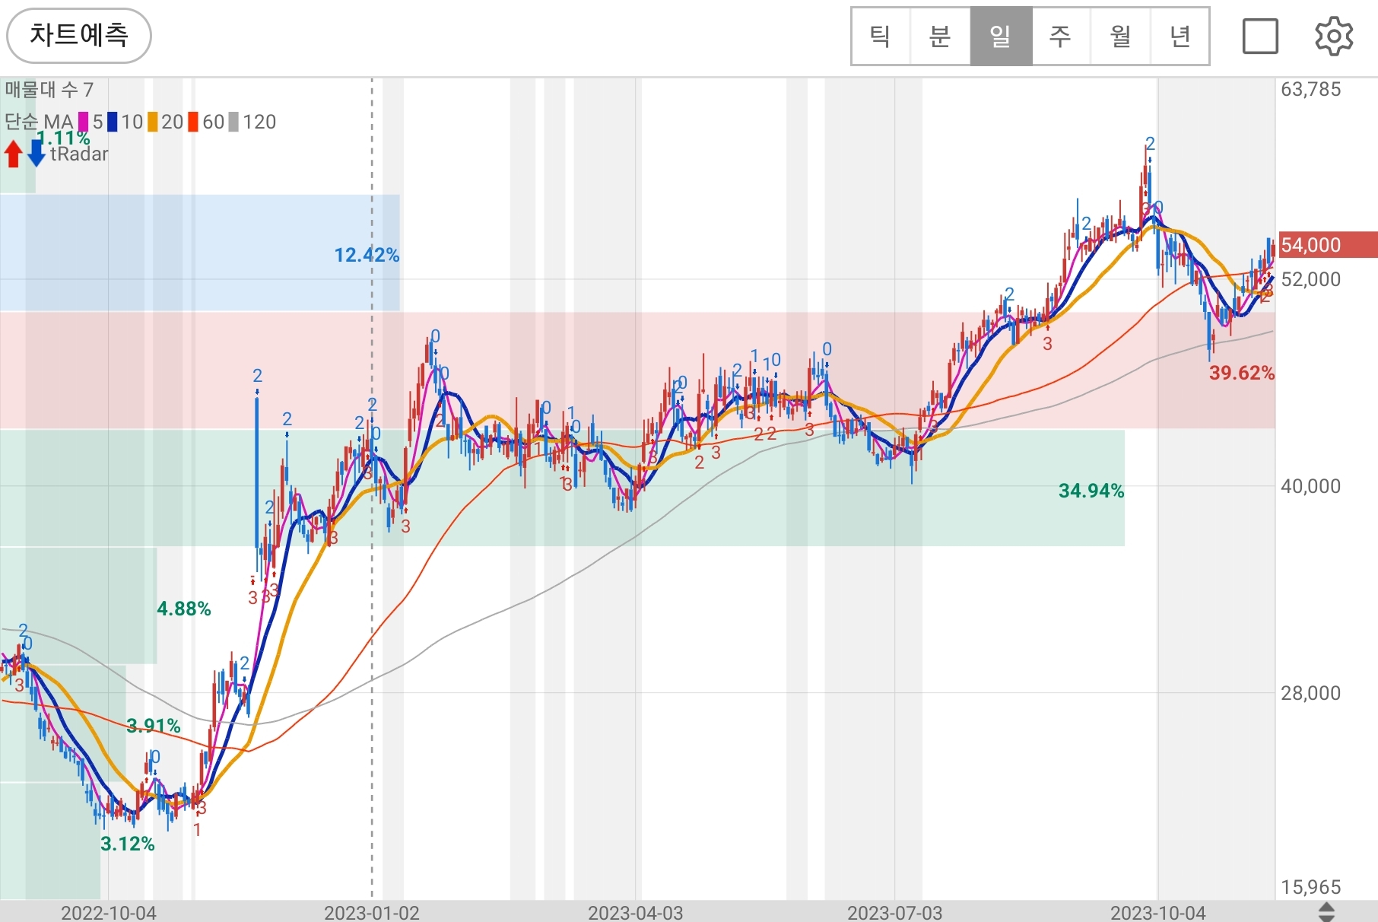Click the 2022-10-04 date axis label

[x=109, y=913]
